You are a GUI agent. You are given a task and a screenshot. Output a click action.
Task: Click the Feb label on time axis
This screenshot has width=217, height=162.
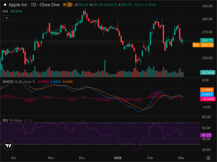coord(150,158)
